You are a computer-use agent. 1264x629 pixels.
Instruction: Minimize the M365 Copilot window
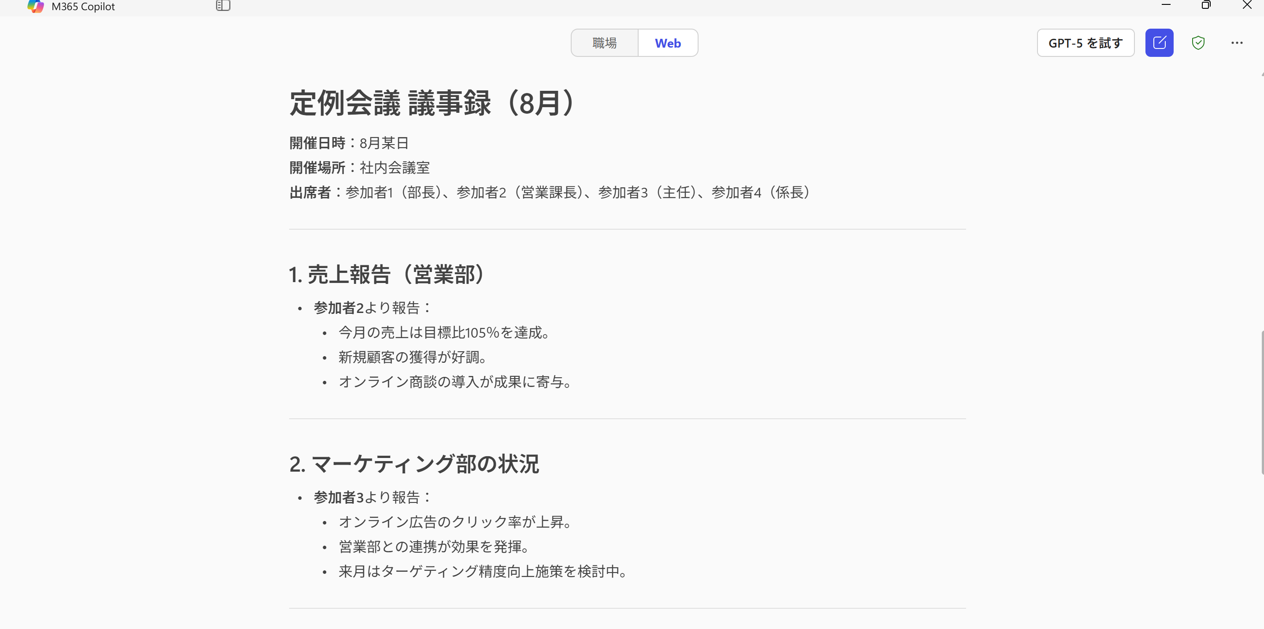click(x=1166, y=5)
